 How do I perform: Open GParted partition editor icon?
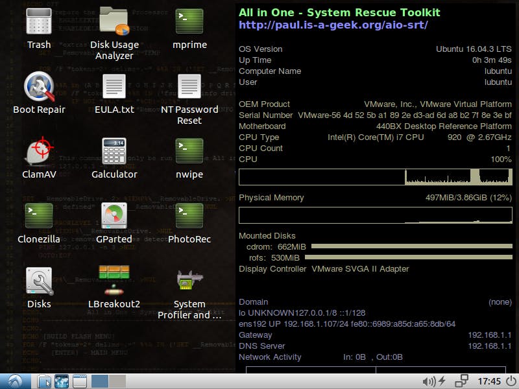114,216
